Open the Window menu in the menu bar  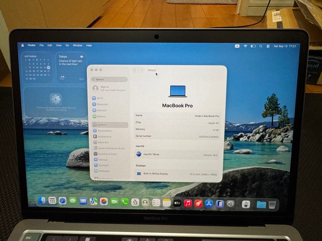tap(78, 45)
